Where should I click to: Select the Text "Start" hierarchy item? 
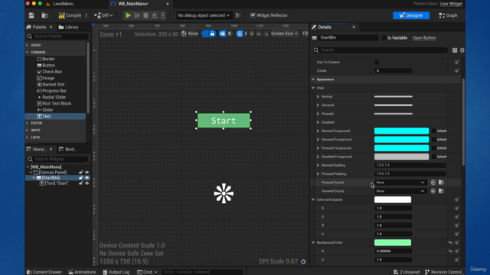[54, 183]
